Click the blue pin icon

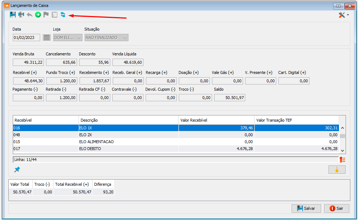[17, 169]
